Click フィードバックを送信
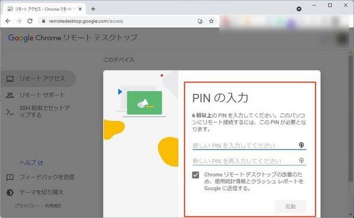The height and width of the screenshot is (218, 354). tap(47, 177)
